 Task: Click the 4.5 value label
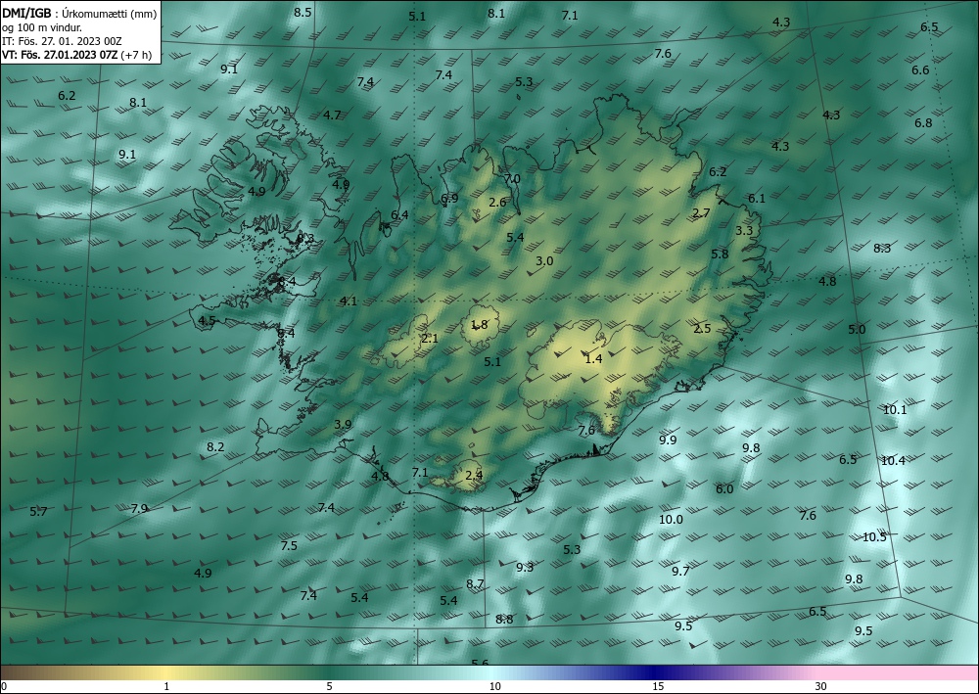coord(207,320)
